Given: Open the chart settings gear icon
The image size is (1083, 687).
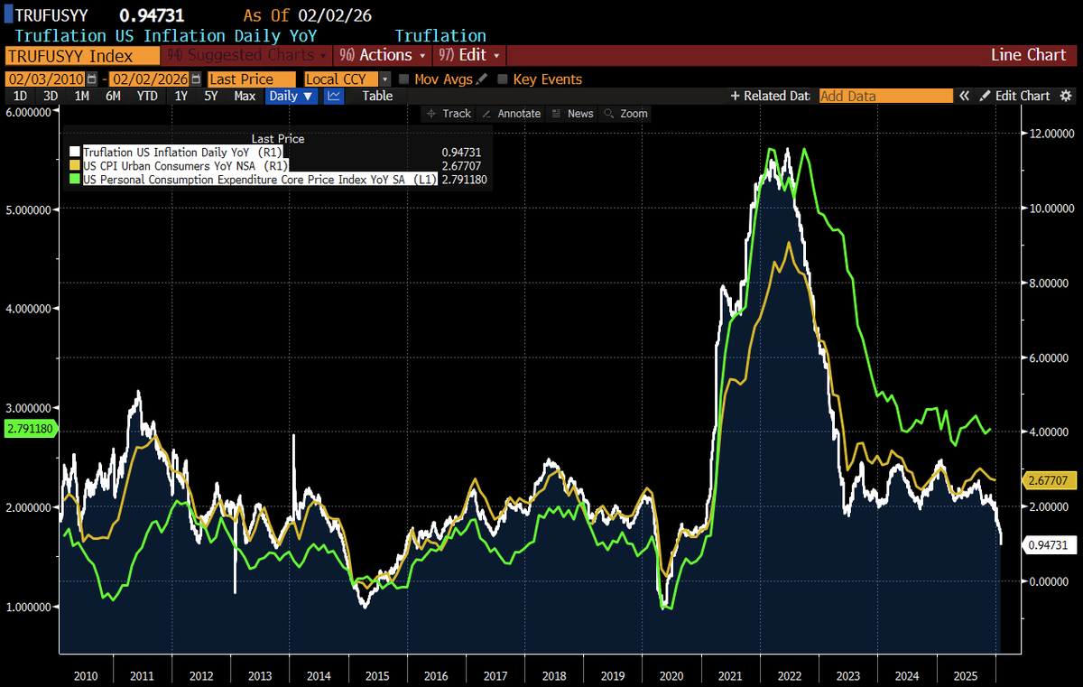Looking at the screenshot, I should [x=1066, y=96].
